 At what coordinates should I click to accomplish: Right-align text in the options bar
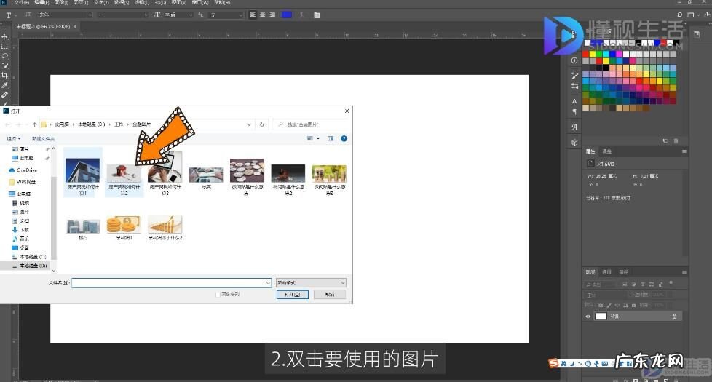point(272,15)
